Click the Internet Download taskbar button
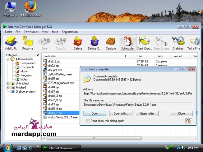 61,148
